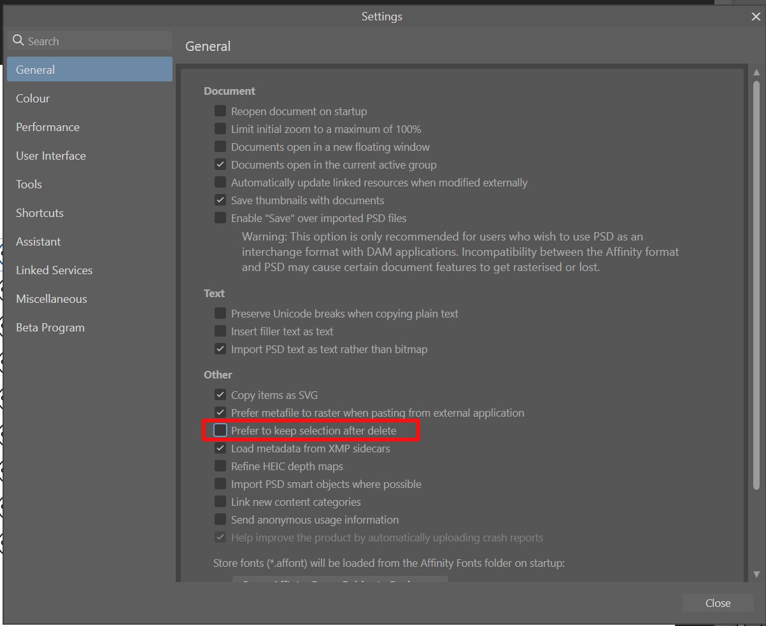The height and width of the screenshot is (626, 766).
Task: Click the scroll-up arrow on the scrollbar
Action: pos(757,73)
